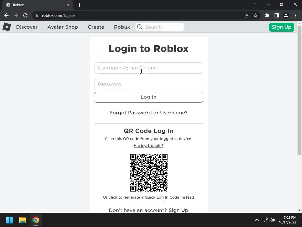This screenshot has height=227, width=302.
Task: Click scrollbar down arrow
Action: (299, 210)
